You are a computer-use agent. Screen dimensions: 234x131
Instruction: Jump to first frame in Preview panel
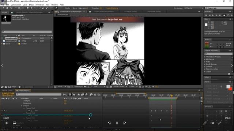tap(206, 15)
